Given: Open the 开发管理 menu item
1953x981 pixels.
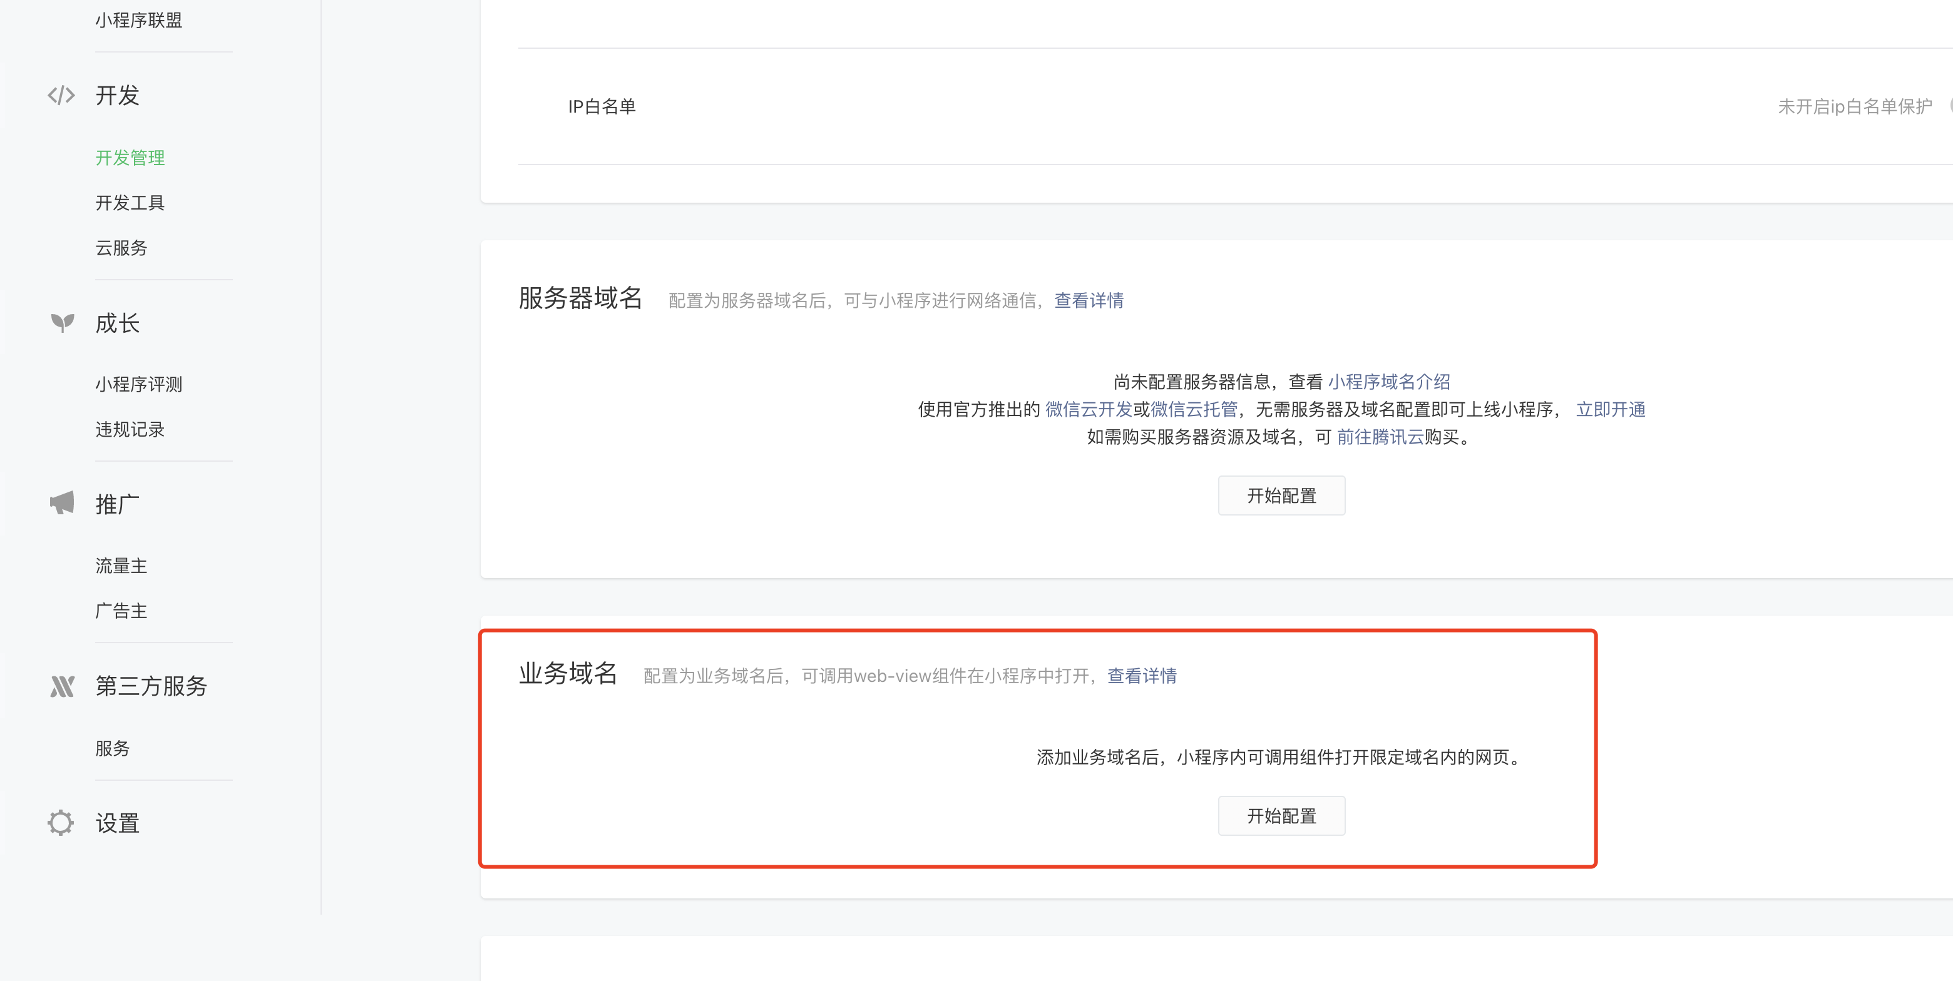Looking at the screenshot, I should pyautogui.click(x=130, y=158).
